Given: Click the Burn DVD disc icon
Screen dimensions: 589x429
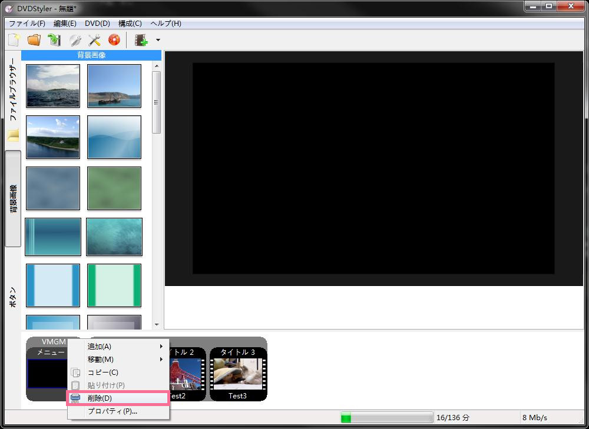Looking at the screenshot, I should pos(114,40).
